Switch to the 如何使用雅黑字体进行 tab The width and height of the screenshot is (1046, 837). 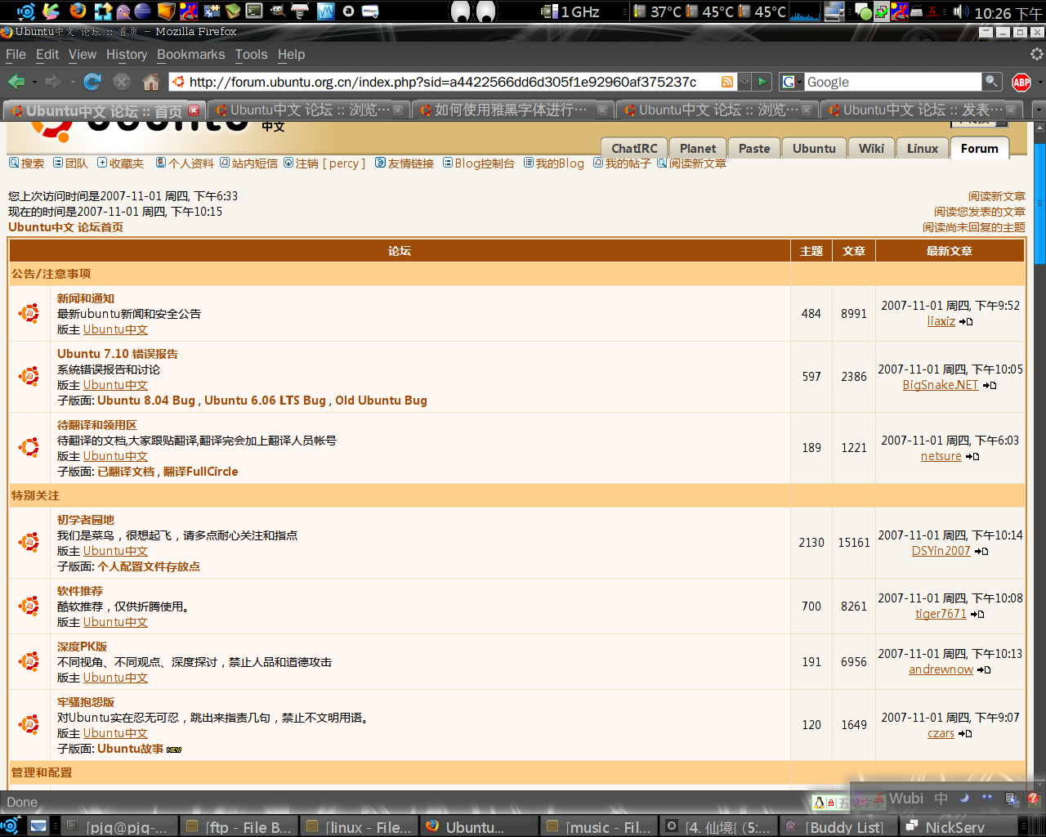[513, 110]
